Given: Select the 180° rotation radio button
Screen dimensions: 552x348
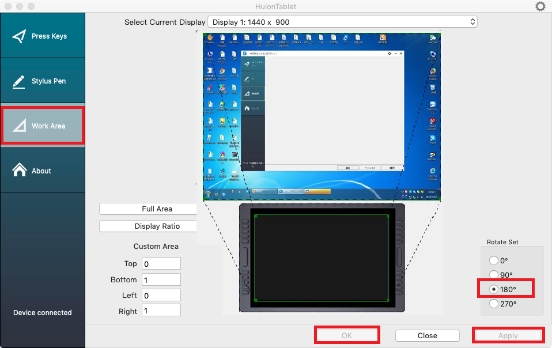Looking at the screenshot, I should (494, 289).
